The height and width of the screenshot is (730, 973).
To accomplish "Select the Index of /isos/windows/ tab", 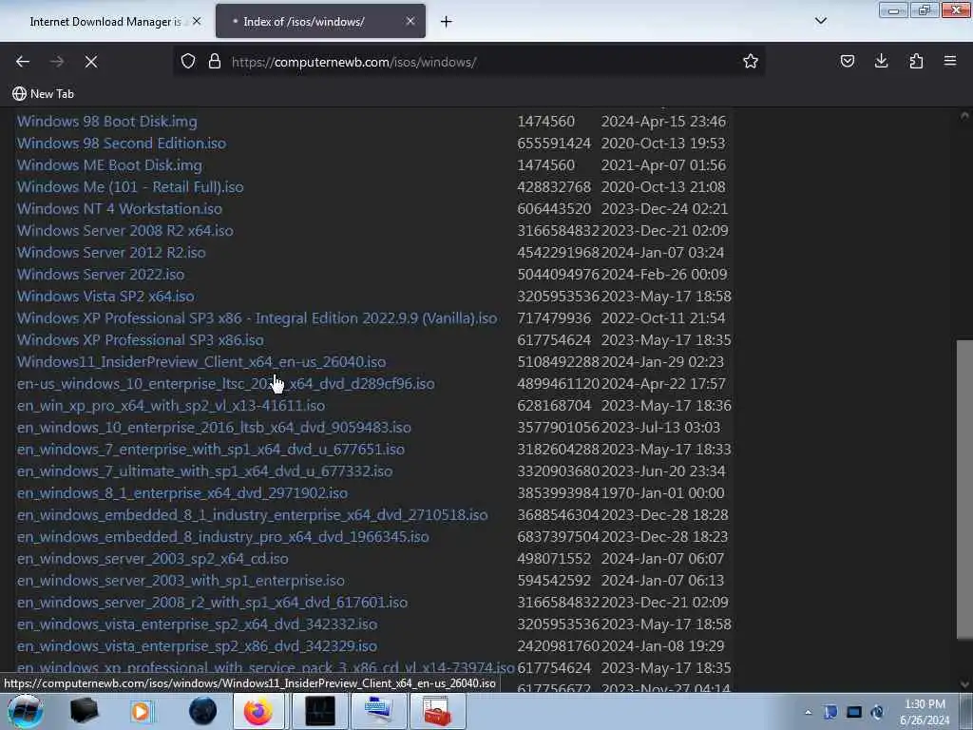I will coord(320,22).
